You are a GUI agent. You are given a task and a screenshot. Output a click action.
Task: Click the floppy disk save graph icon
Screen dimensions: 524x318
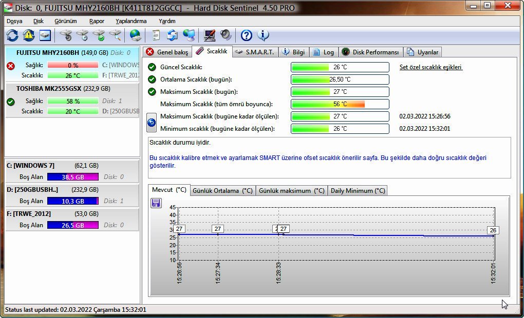tap(156, 203)
